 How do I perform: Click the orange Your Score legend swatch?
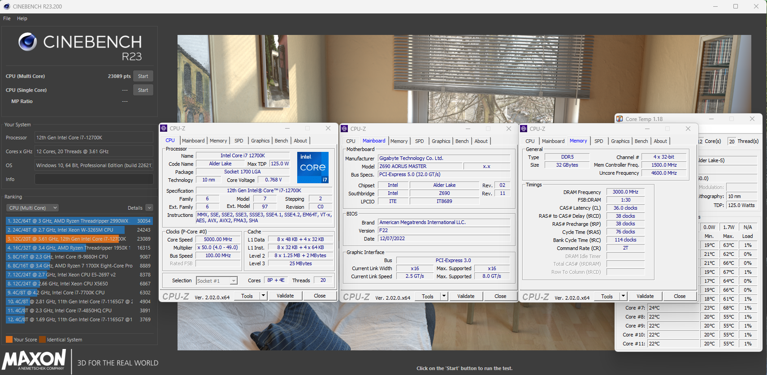pos(9,339)
